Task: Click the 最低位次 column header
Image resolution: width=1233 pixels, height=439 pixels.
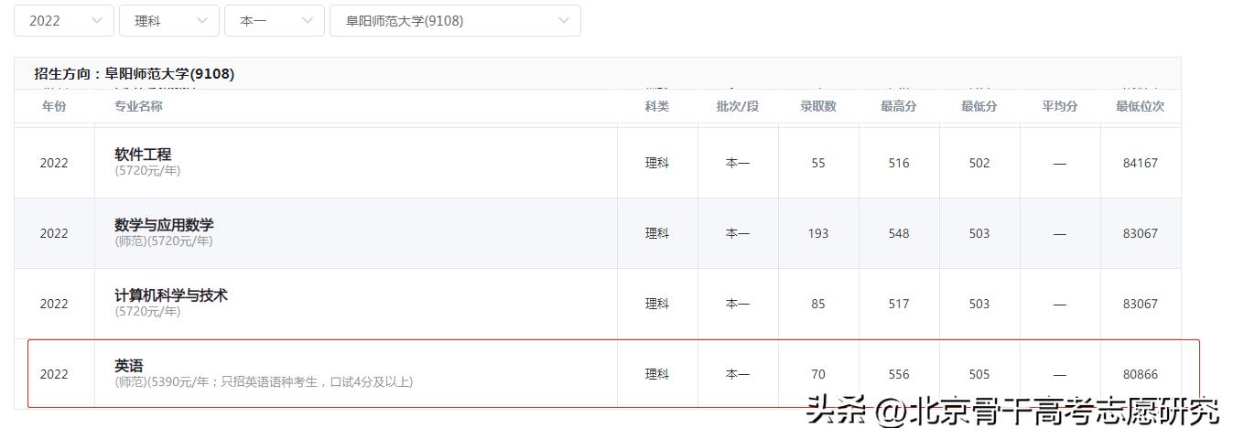Action: coord(1140,106)
